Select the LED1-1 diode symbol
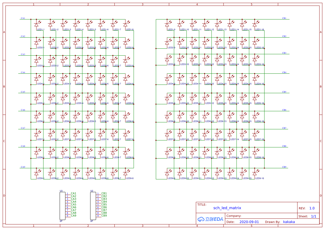This screenshot has width=325, height=230. (36, 24)
